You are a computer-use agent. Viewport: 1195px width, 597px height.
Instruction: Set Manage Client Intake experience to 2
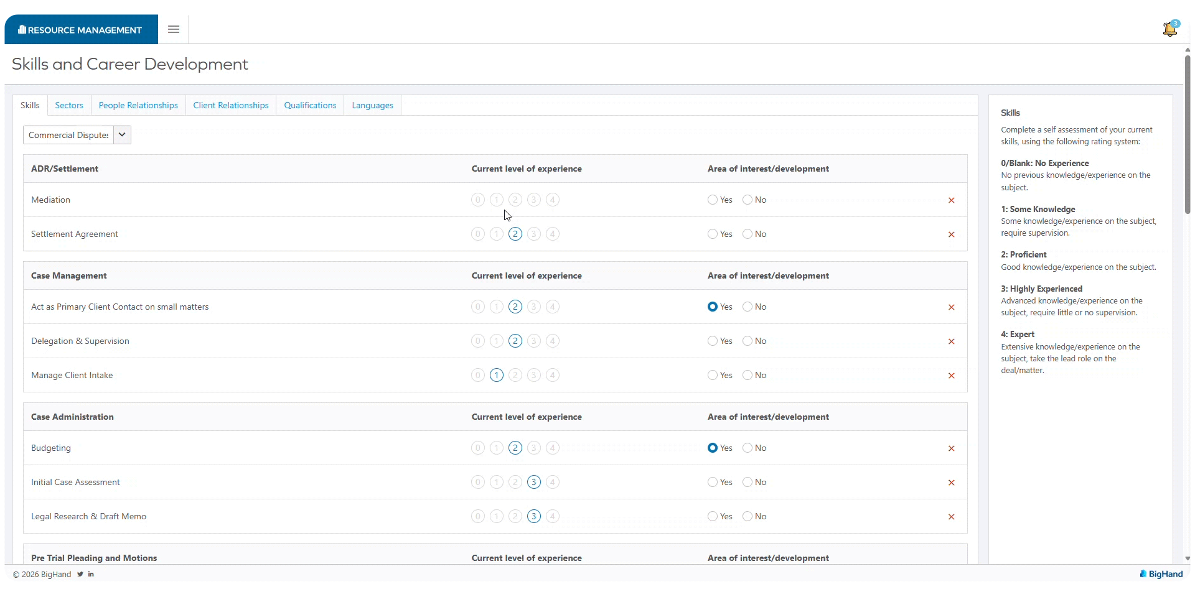click(515, 375)
